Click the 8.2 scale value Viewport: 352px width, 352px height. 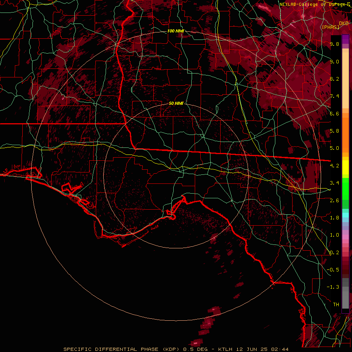point(334,79)
